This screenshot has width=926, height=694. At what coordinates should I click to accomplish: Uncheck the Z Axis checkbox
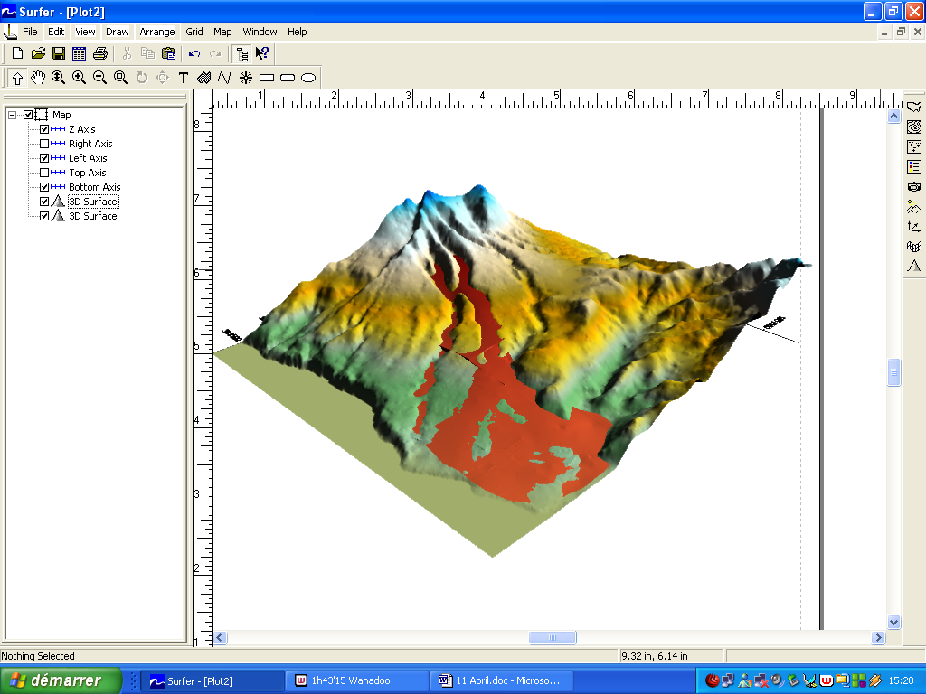pyautogui.click(x=44, y=129)
